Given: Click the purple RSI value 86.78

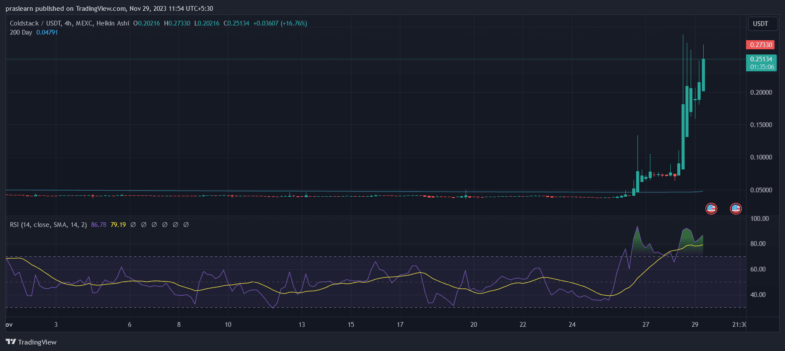Looking at the screenshot, I should [99, 225].
